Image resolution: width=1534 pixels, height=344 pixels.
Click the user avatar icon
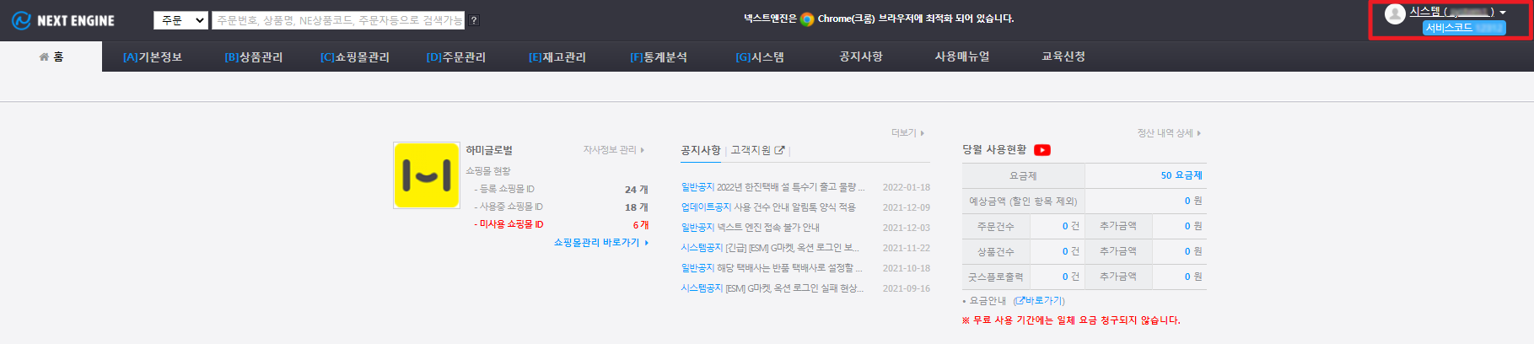(x=1395, y=13)
